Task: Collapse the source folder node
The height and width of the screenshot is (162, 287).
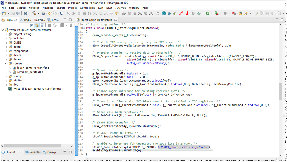Action: pyautogui.click(x=6, y=64)
